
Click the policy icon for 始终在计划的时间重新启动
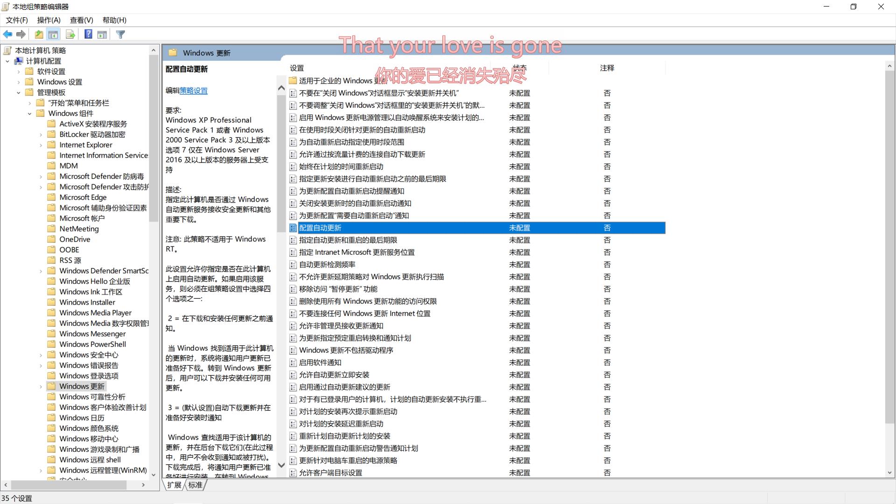tap(293, 167)
